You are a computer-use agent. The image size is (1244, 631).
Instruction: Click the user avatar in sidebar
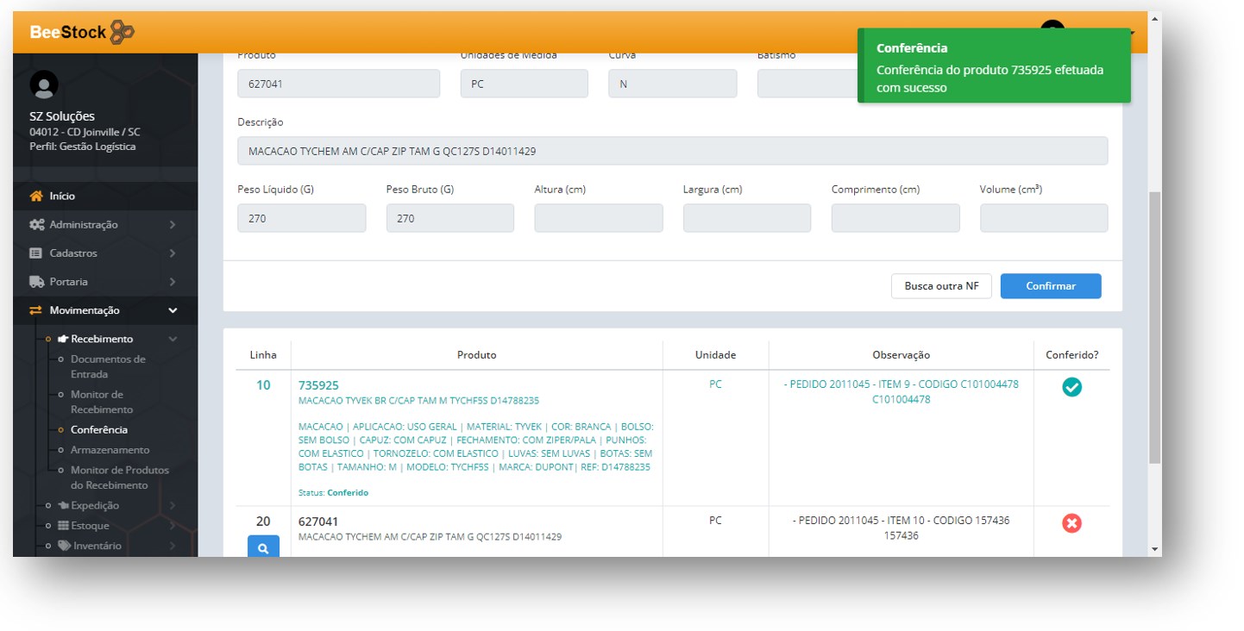pos(44,84)
